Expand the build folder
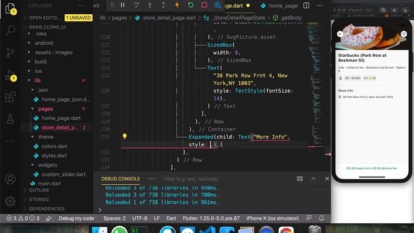The width and height of the screenshot is (414, 233). (x=41, y=61)
